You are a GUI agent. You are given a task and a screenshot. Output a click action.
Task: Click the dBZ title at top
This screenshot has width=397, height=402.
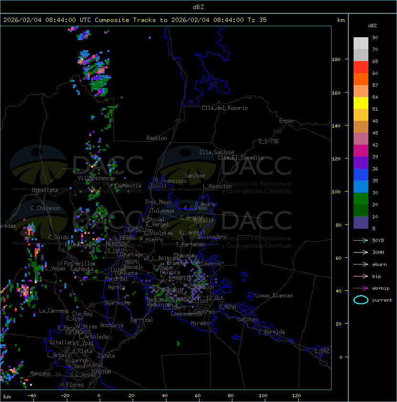point(198,7)
